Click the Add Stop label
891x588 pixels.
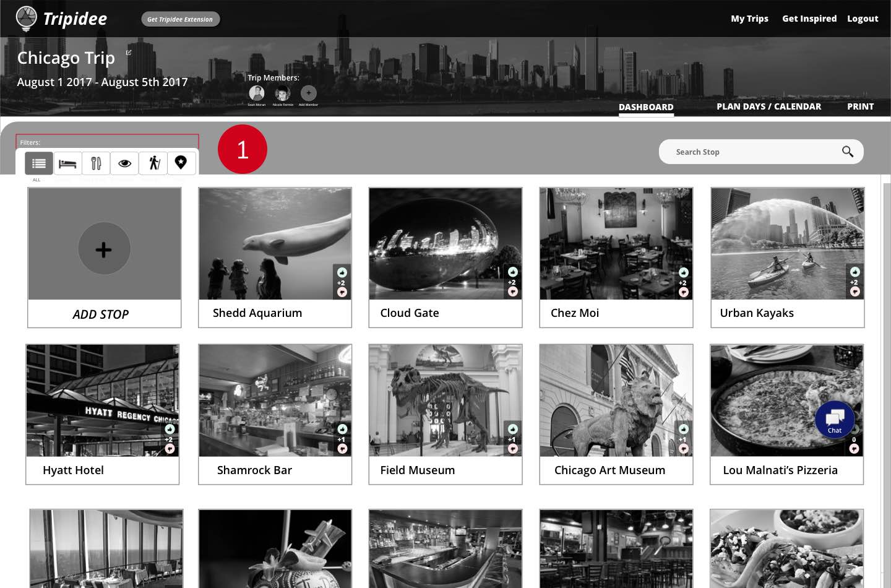tap(101, 314)
